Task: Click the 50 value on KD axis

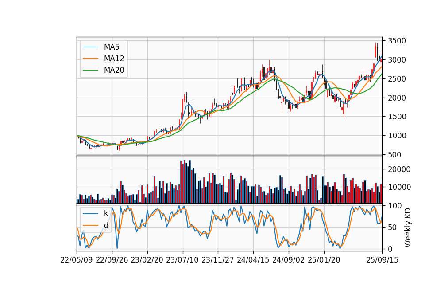Action: point(393,228)
